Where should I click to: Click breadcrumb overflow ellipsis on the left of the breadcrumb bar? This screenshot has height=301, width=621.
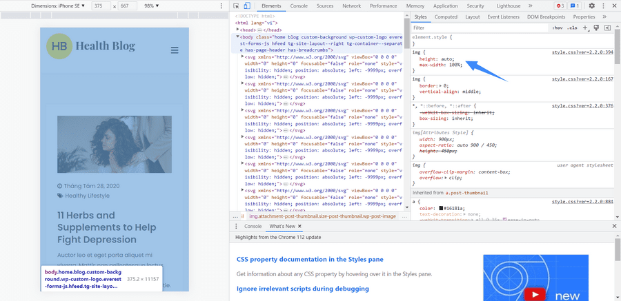tap(235, 217)
